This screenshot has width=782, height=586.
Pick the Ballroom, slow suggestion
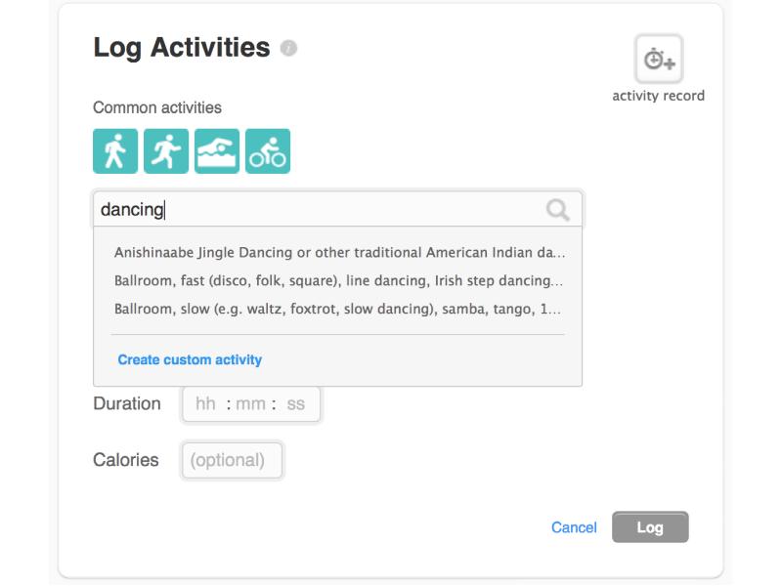(x=339, y=309)
